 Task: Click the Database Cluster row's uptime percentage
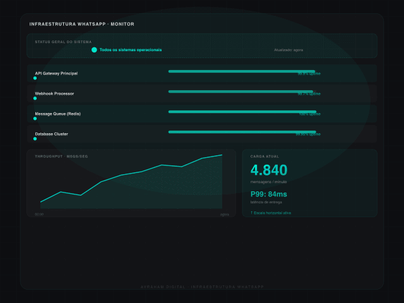(308, 134)
